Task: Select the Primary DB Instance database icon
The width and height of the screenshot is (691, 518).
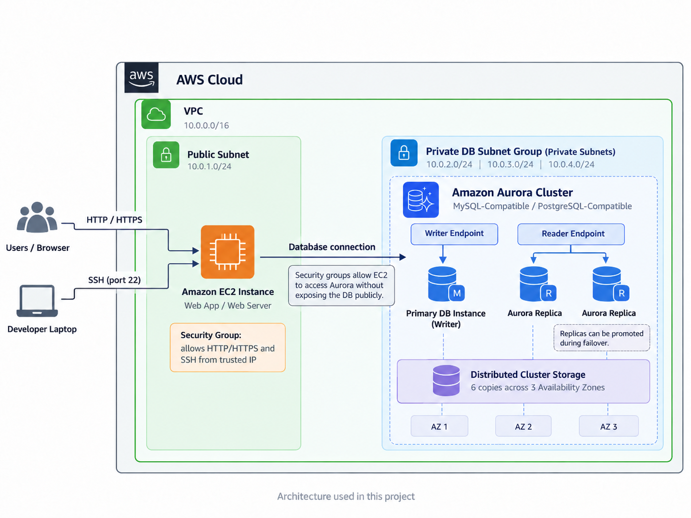Action: (x=446, y=284)
